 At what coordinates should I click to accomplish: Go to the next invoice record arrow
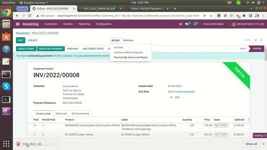[261, 40]
